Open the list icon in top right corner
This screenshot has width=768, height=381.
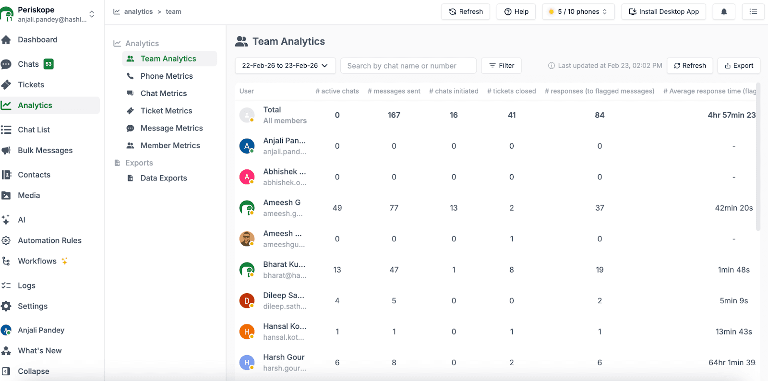[x=753, y=12]
